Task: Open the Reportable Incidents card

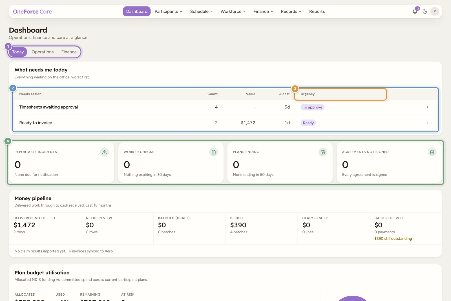Action: [62, 162]
